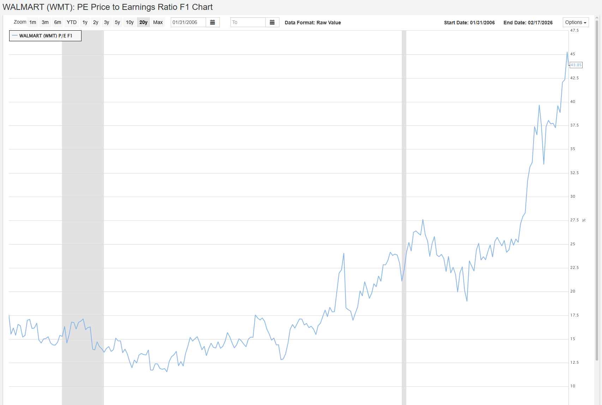Select the 6m zoom range
This screenshot has height=405, width=602.
[x=58, y=23]
